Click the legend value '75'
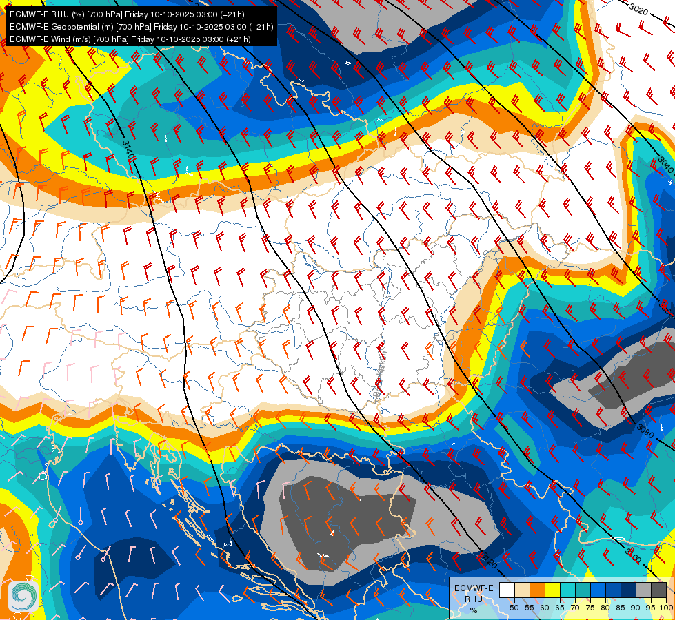Screen dimensions: 675x620 click(x=590, y=608)
